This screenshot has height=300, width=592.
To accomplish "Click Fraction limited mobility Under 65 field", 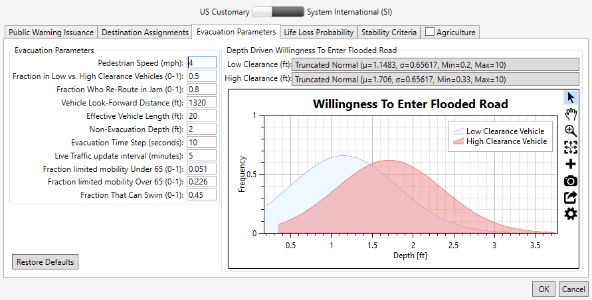I will coord(201,169).
